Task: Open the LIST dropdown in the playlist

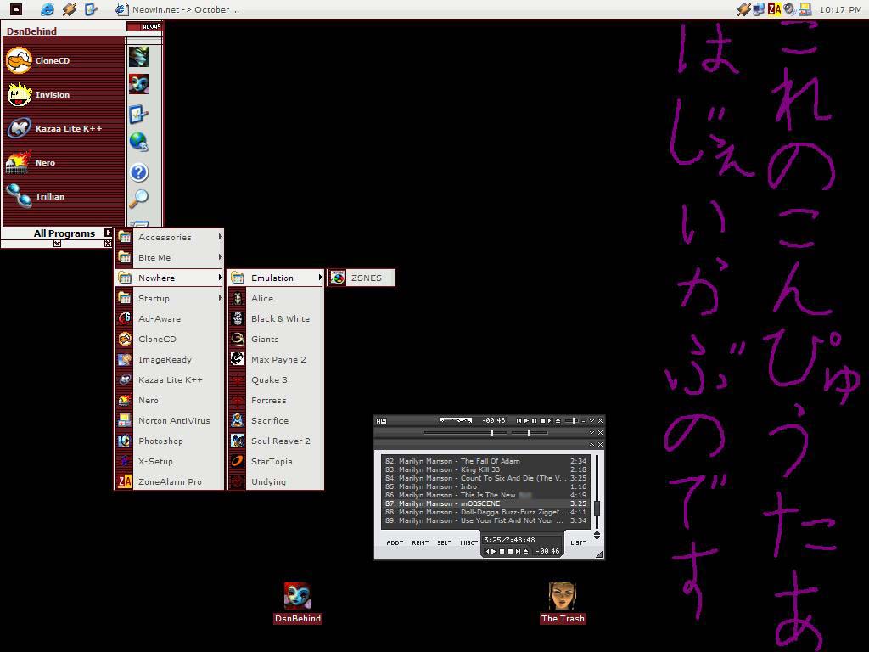Action: [578, 542]
